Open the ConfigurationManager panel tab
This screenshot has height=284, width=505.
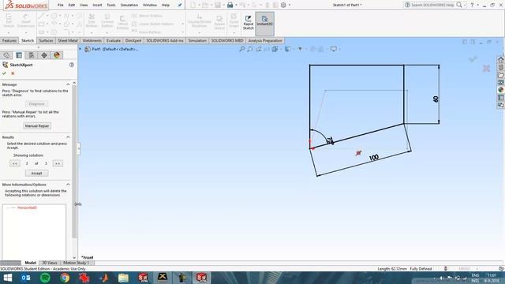(32, 55)
